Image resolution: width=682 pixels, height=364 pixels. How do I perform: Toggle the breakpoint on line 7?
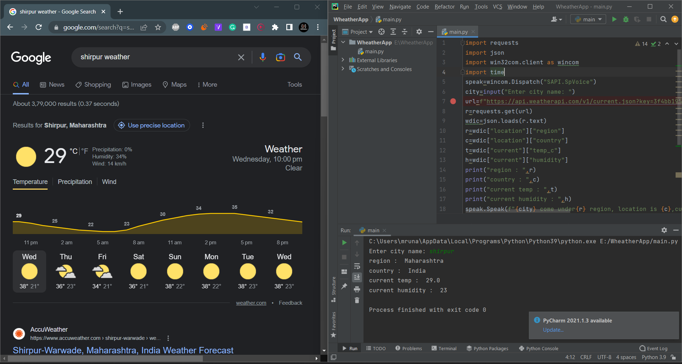[x=453, y=102]
